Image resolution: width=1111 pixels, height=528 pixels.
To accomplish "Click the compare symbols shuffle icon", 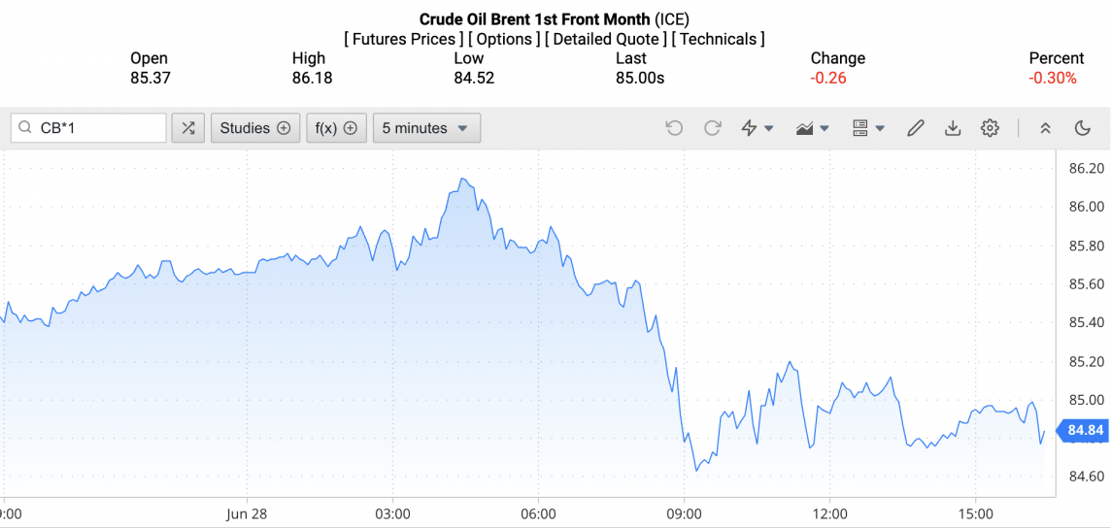I will tap(188, 128).
